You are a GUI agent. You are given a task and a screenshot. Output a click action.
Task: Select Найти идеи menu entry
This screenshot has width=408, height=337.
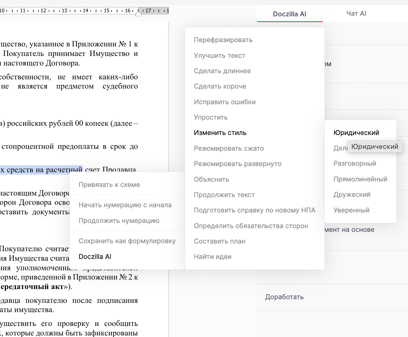pos(213,257)
